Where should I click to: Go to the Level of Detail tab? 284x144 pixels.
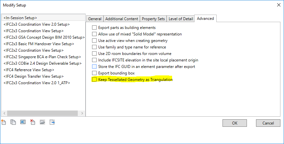(x=181, y=19)
